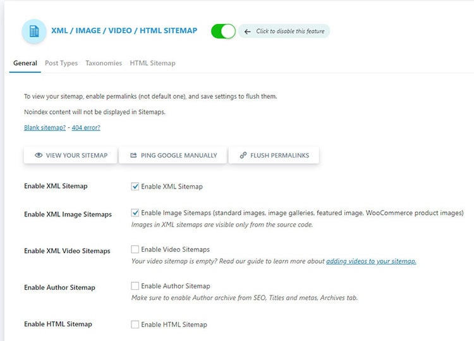Go to the HTML Sitemap tab
This screenshot has height=341, width=474.
[153, 63]
